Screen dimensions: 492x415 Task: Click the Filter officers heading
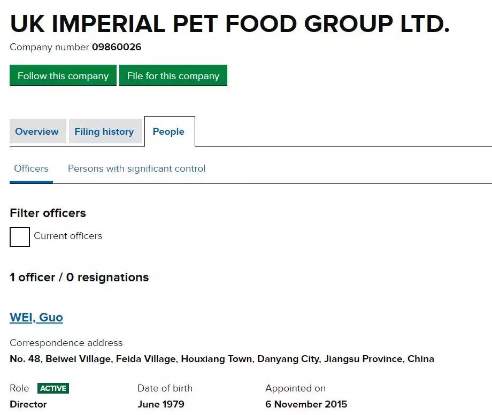(48, 213)
